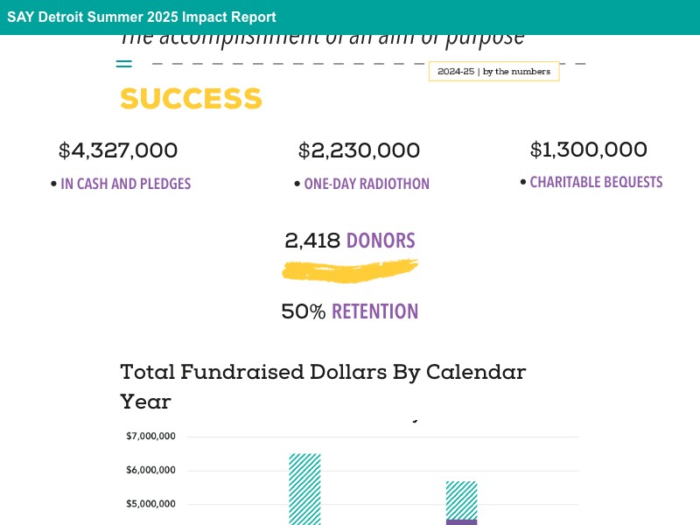Select the $2,230,000 amount
The height and width of the screenshot is (525, 700).
pos(359,150)
